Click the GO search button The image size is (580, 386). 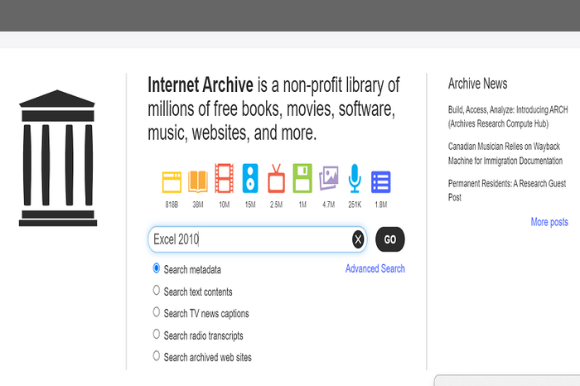pos(390,239)
